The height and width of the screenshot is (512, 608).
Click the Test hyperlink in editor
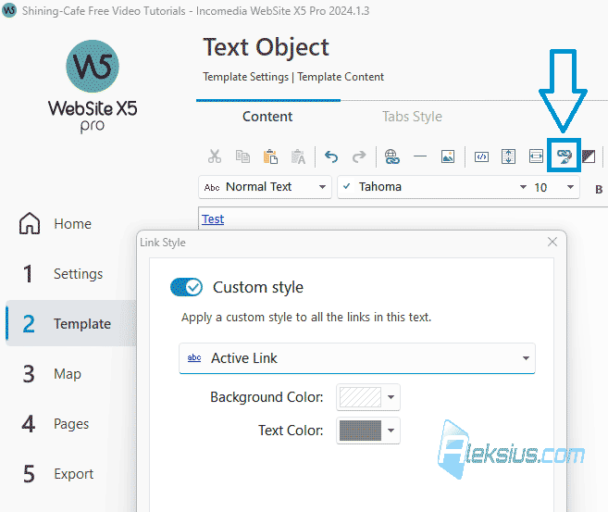(213, 219)
